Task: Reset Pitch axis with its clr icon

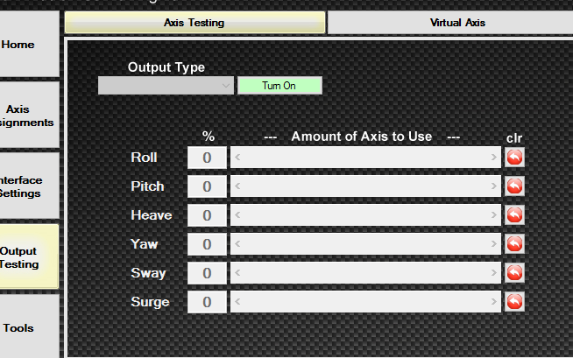Action: click(x=515, y=186)
